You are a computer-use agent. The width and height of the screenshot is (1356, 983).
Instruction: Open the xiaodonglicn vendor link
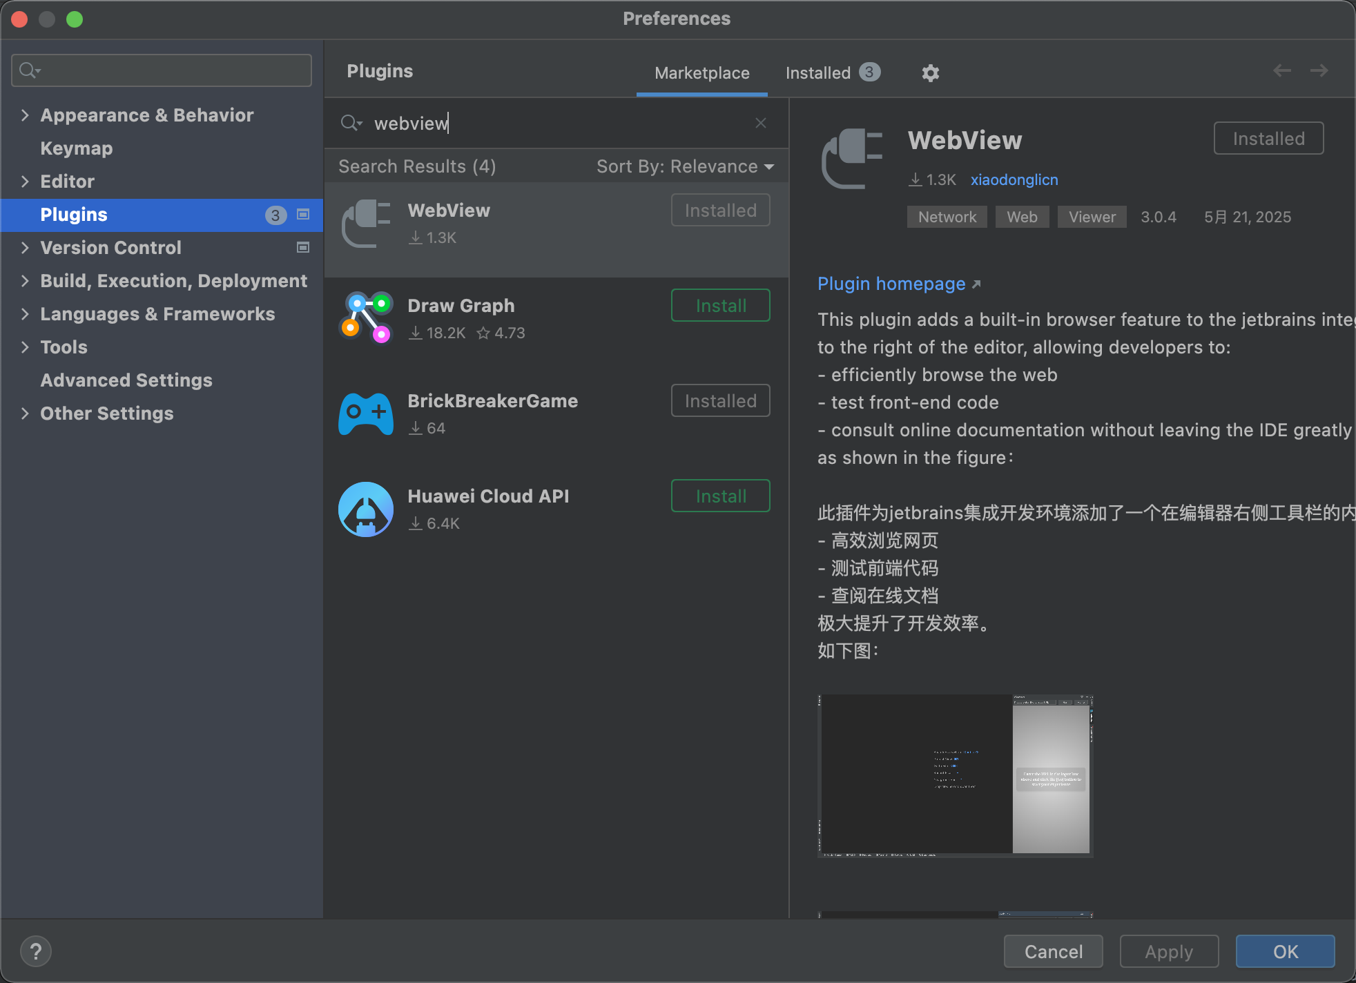(1014, 179)
